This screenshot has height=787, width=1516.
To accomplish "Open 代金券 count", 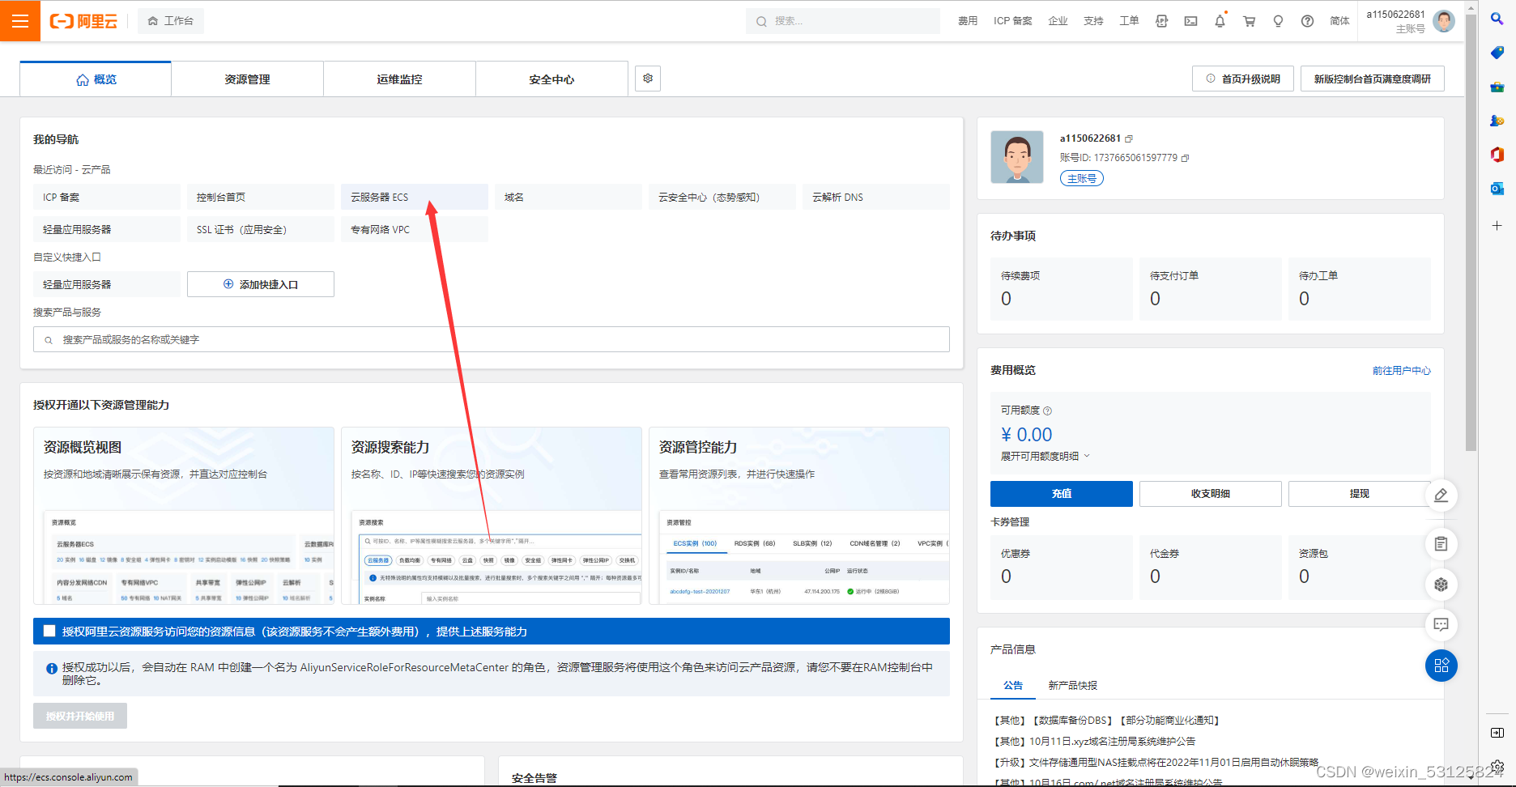I will click(1155, 576).
